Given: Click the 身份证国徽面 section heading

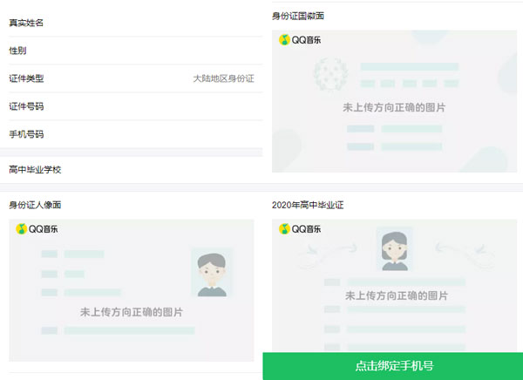Looking at the screenshot, I should [298, 16].
